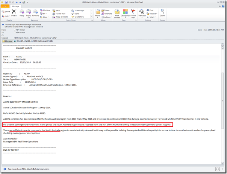Click the 'MARKET NOTICE' heading text

click(24, 48)
